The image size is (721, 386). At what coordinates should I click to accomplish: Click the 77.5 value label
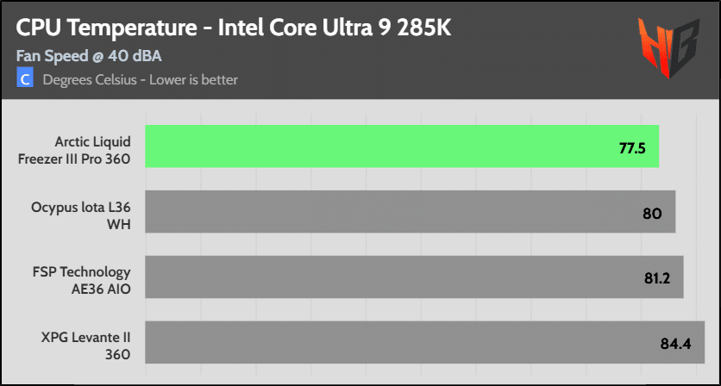(x=632, y=149)
